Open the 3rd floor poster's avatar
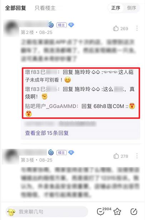This screenshot has width=145, height=220. pos(11,156)
